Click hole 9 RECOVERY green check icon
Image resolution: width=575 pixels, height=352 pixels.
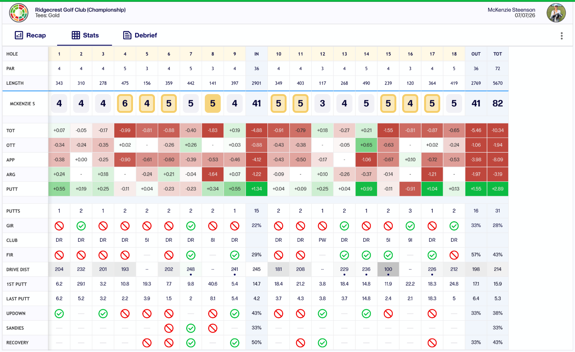tap(235, 343)
